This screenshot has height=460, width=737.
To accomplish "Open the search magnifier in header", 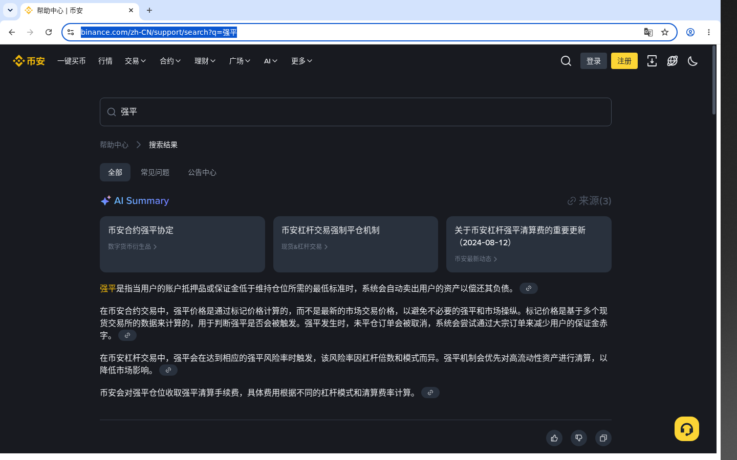I will pos(566,61).
